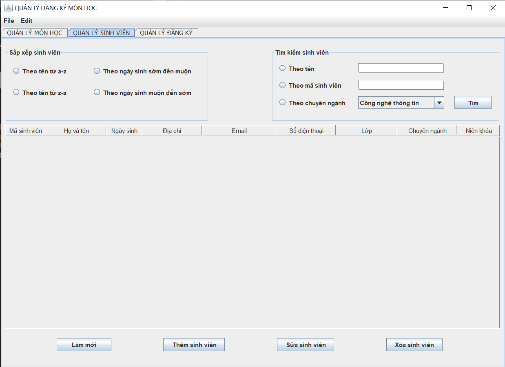This screenshot has width=505, height=367.
Task: Maximize the application window
Action: [x=469, y=8]
